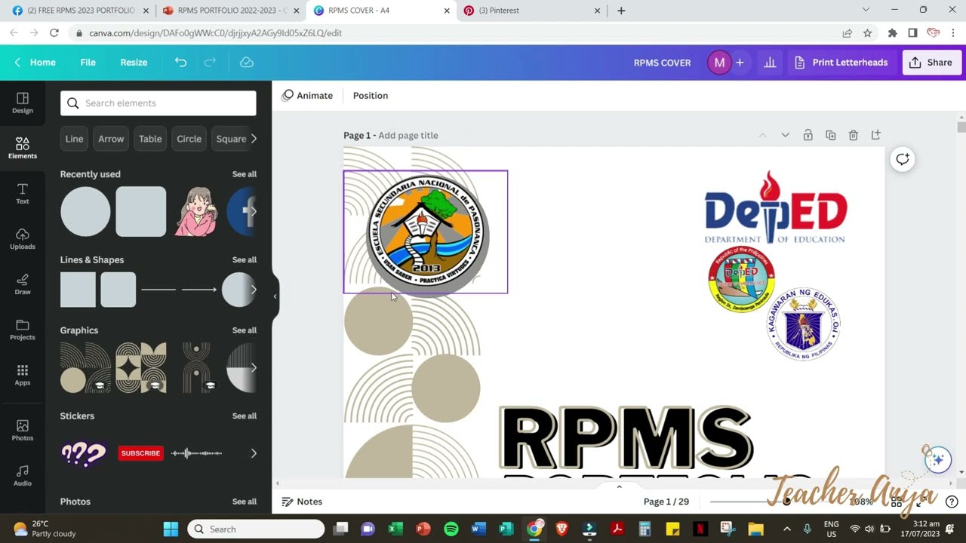
Task: Click the Add page title field
Action: (408, 136)
